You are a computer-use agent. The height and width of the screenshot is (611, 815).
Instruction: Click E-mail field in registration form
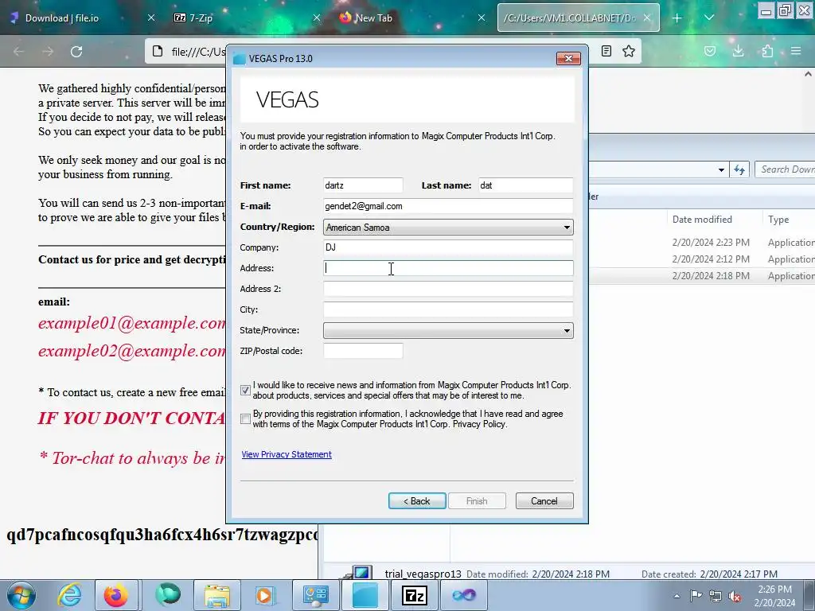coord(448,206)
